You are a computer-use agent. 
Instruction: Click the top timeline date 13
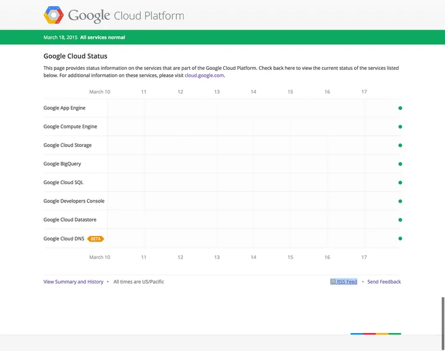pos(217,92)
